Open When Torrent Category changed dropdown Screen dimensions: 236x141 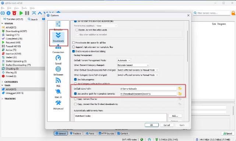point(133,65)
